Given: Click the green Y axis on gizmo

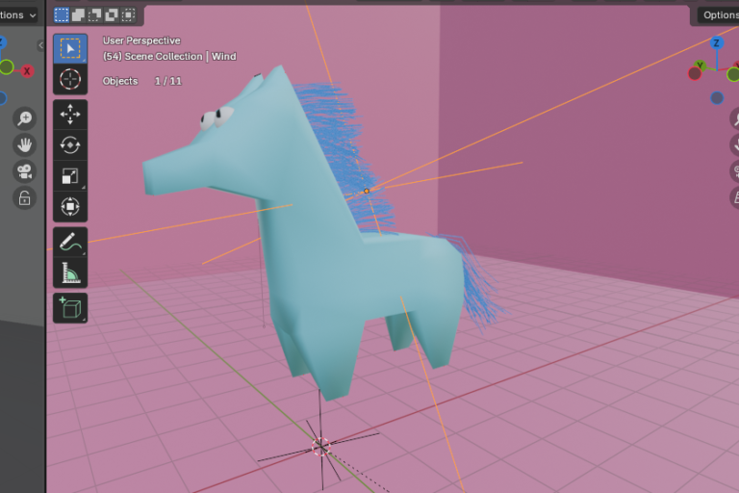Looking at the screenshot, I should click(700, 65).
